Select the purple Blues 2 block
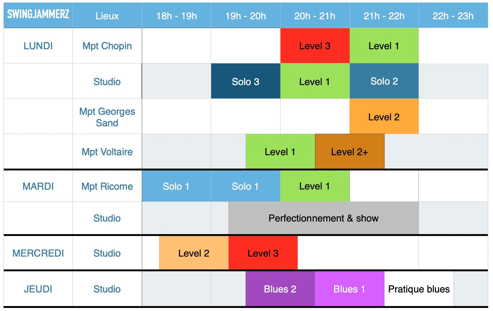Screen dimensions: 493x311 (280, 289)
